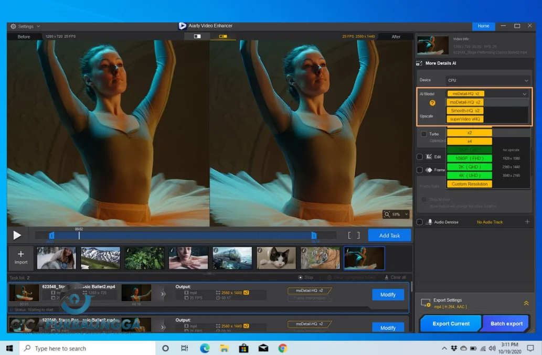Select the ballet dancer thumbnail

(364, 258)
